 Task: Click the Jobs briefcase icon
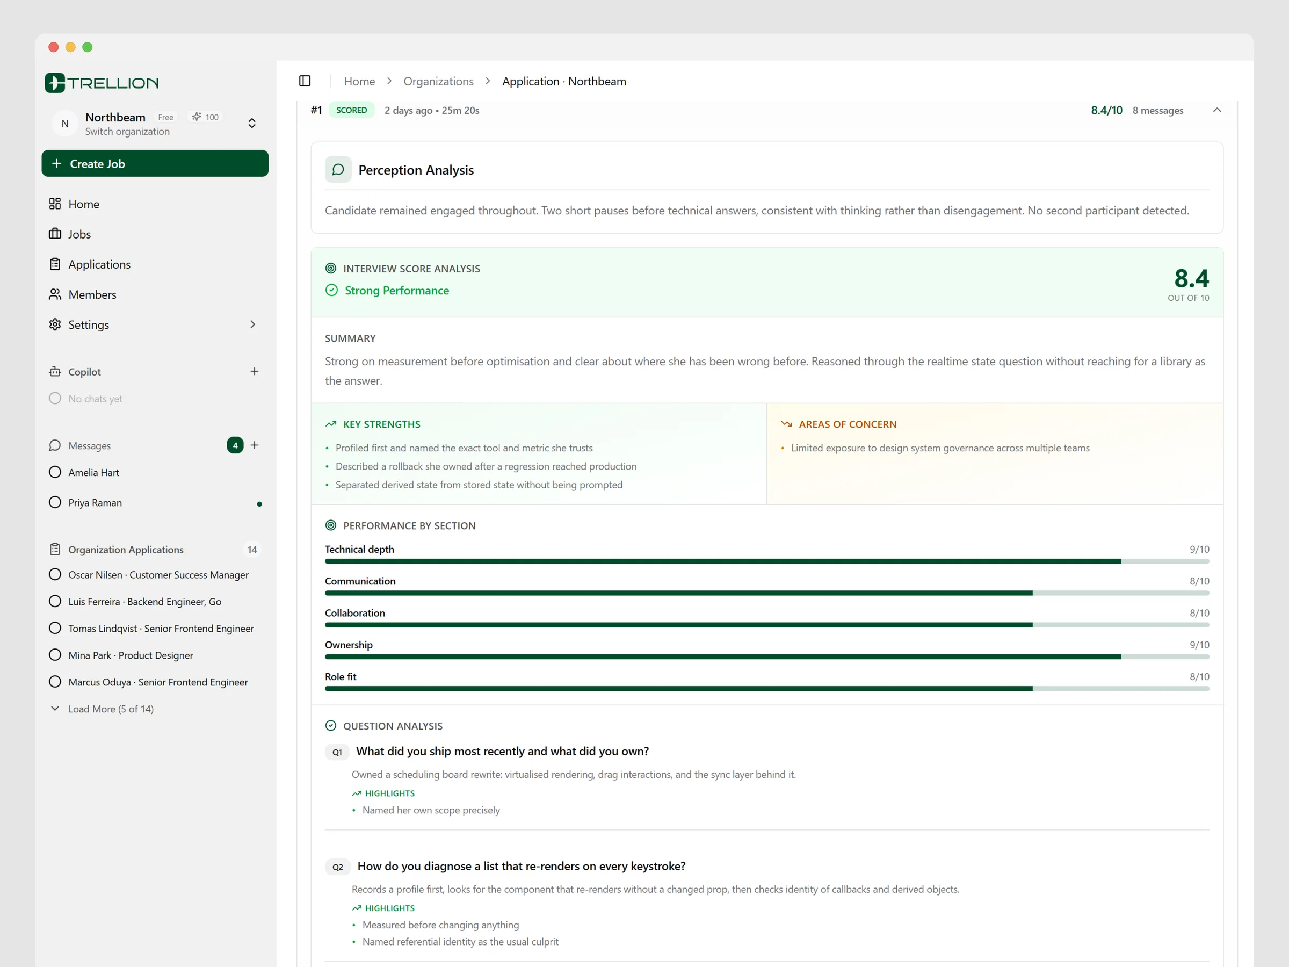click(x=55, y=234)
